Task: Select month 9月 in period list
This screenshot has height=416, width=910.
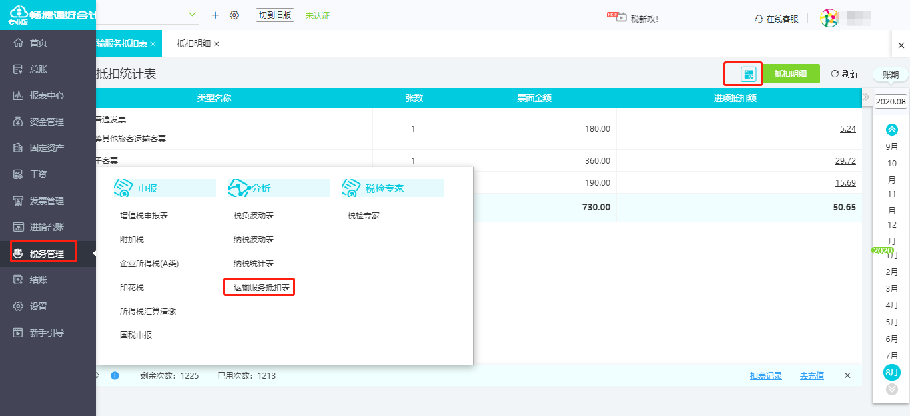Action: (x=892, y=146)
